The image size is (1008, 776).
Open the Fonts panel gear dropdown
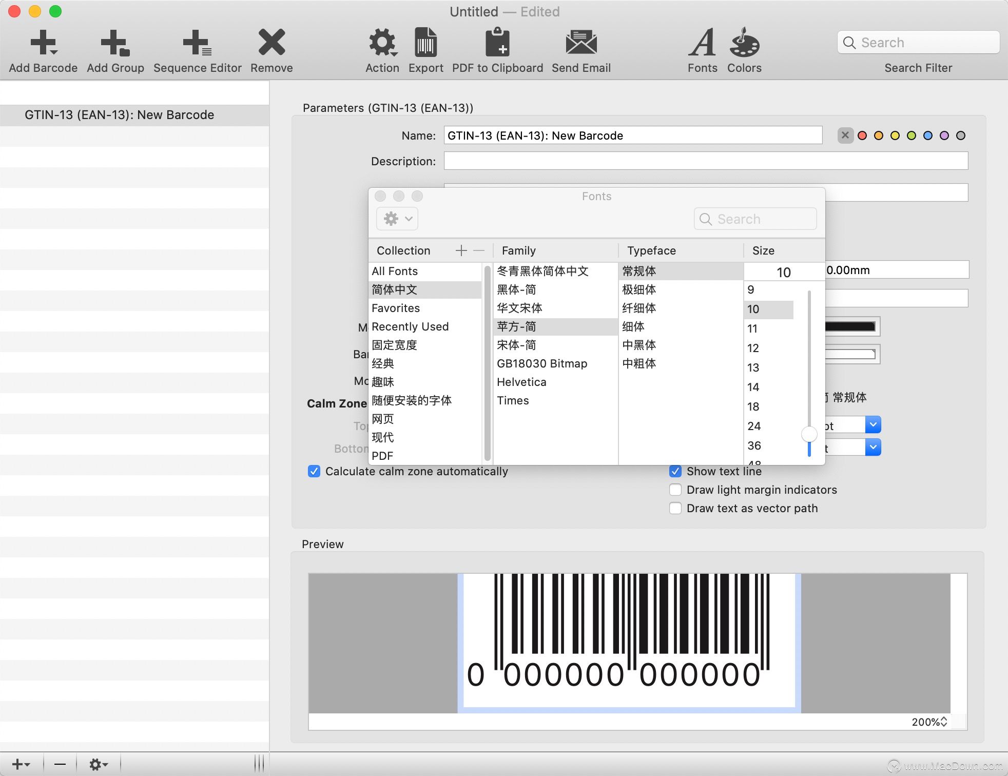[x=397, y=219]
